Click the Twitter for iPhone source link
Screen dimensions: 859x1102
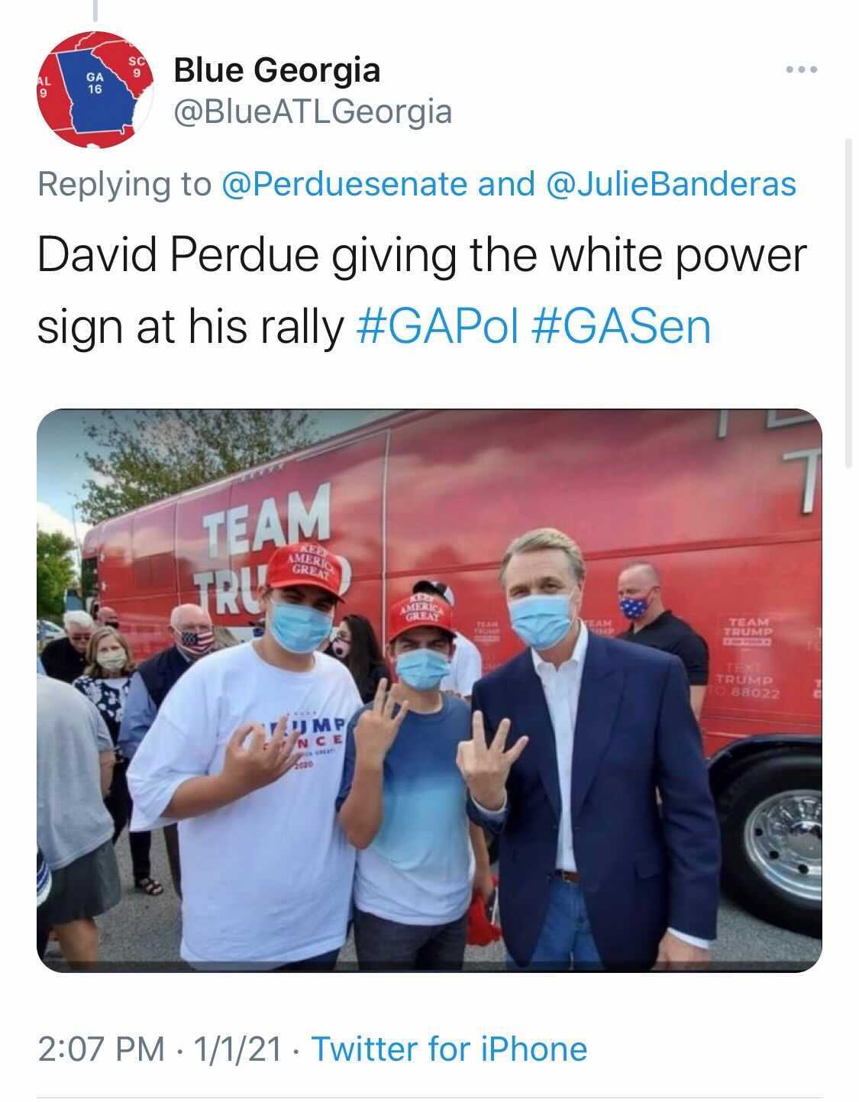coord(450,1049)
